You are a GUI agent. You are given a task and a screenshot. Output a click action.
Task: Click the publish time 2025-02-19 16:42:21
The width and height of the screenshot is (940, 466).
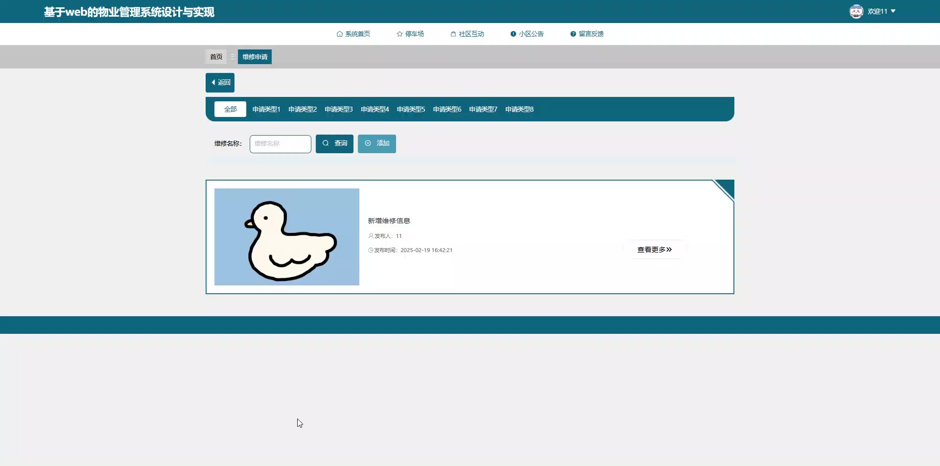coord(426,250)
